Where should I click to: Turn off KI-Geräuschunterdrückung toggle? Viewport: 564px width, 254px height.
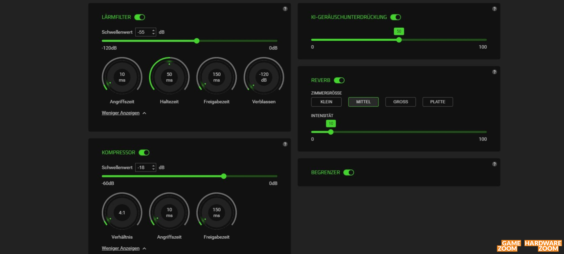click(396, 17)
